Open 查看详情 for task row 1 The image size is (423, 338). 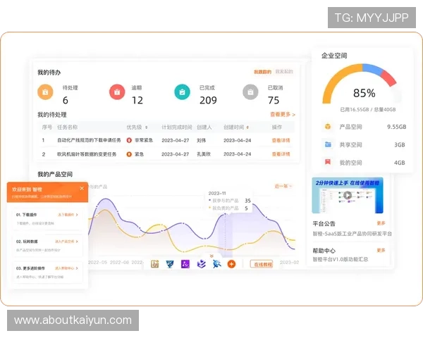click(x=281, y=140)
